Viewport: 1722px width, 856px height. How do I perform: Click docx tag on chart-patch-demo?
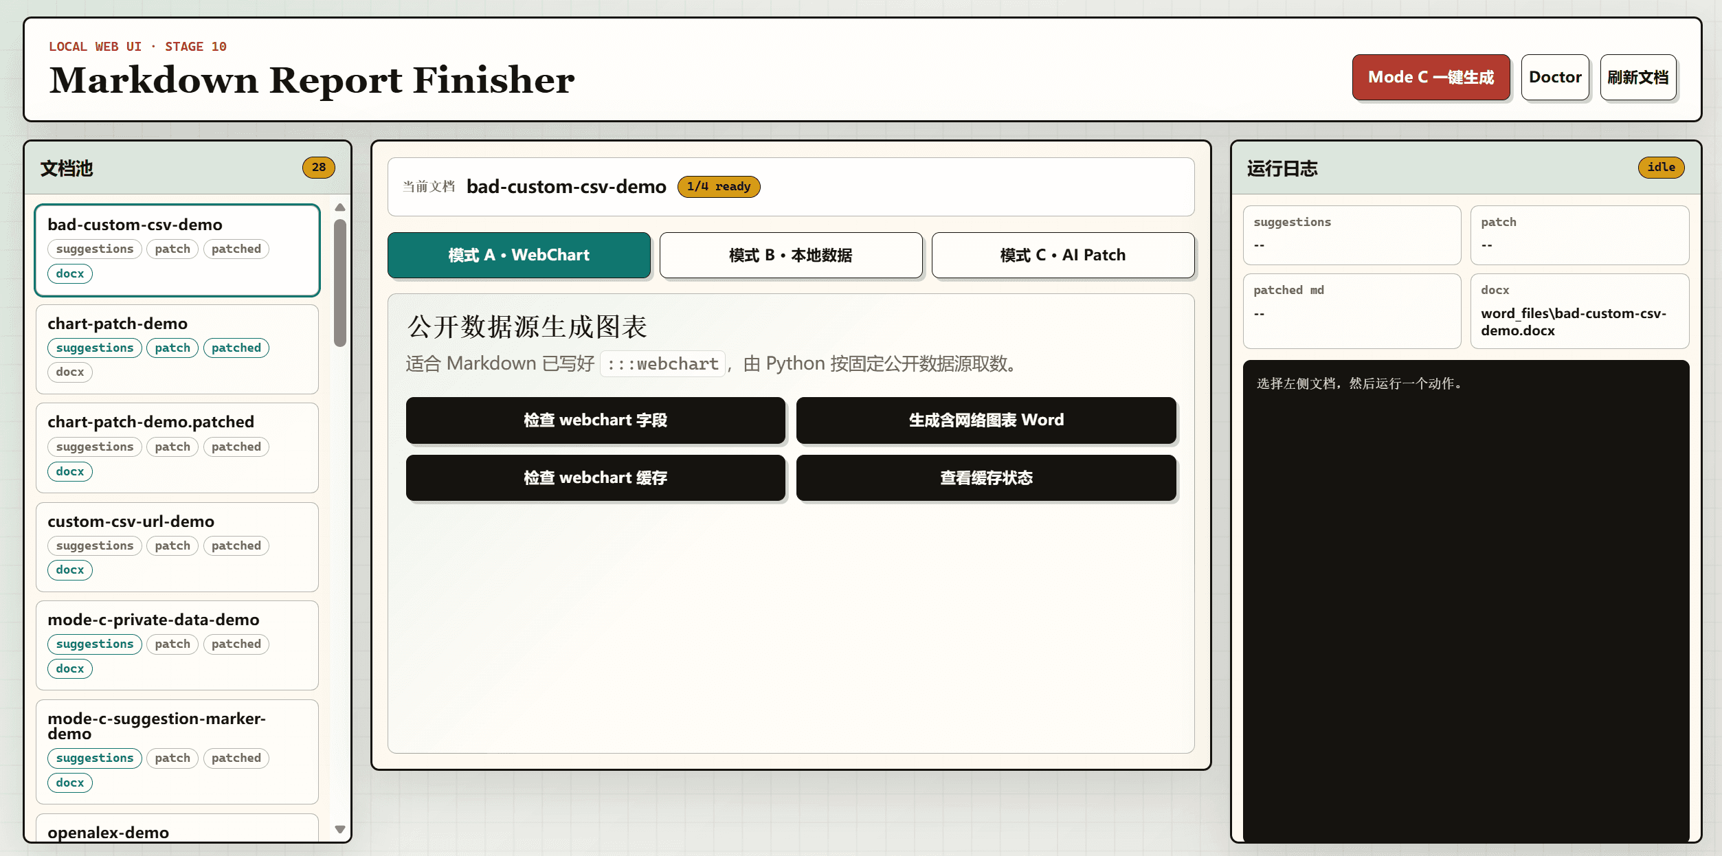[70, 372]
